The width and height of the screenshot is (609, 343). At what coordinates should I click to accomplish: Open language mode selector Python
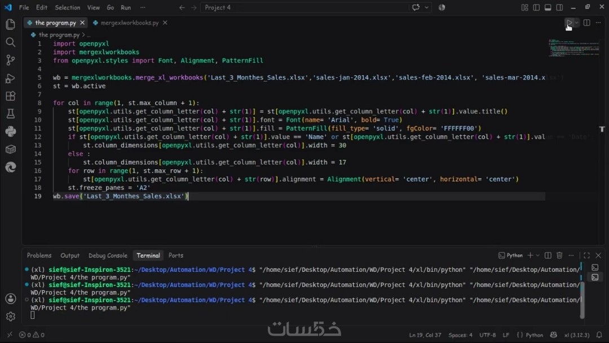pyautogui.click(x=535, y=335)
